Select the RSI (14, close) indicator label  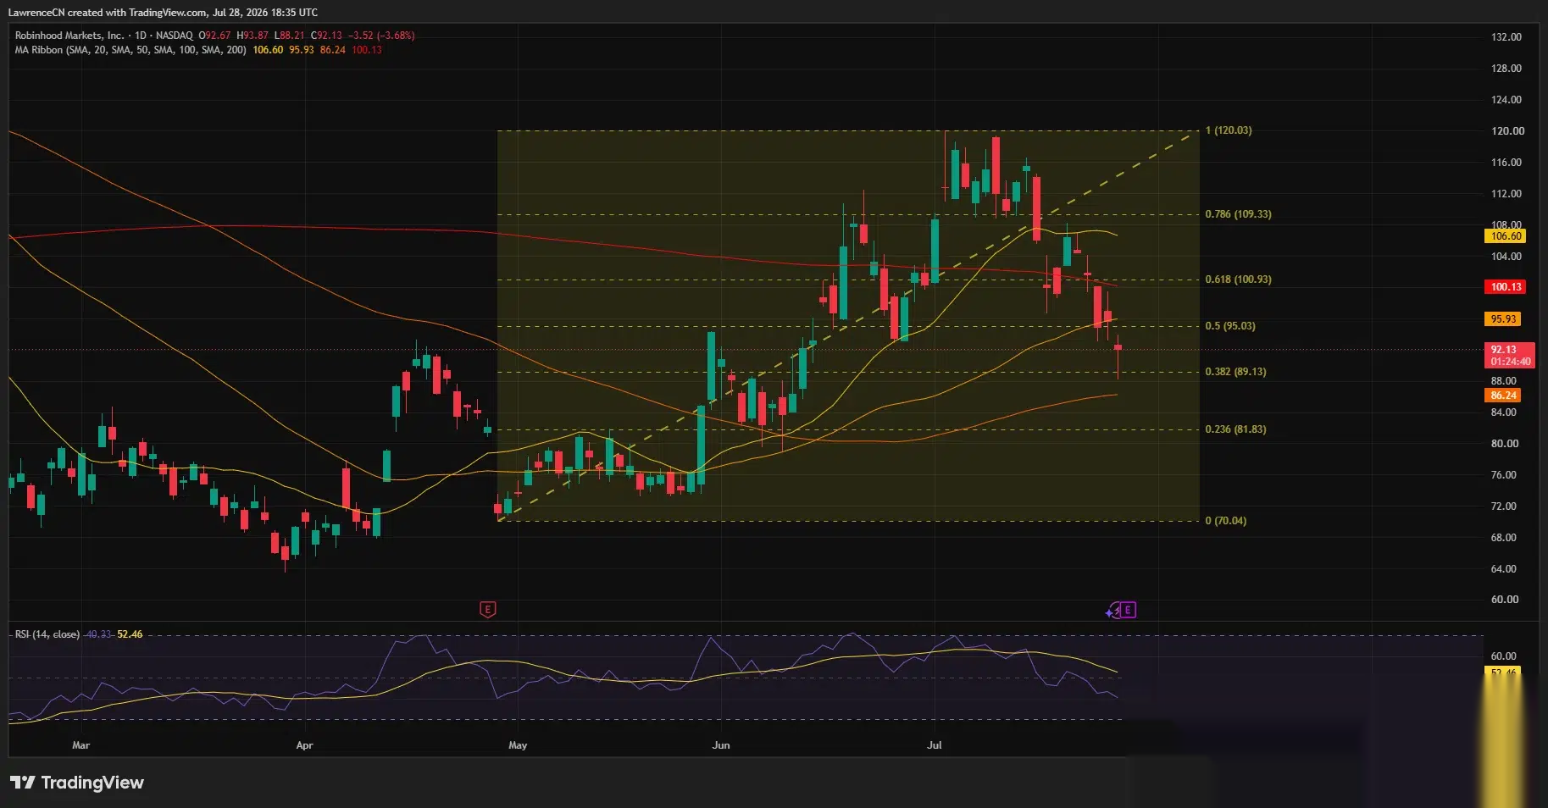pos(47,634)
